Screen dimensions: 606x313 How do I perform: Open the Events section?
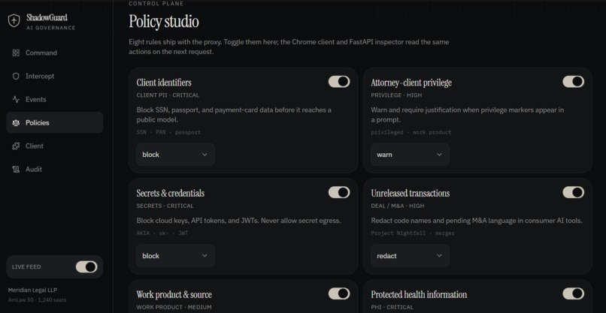click(54, 99)
